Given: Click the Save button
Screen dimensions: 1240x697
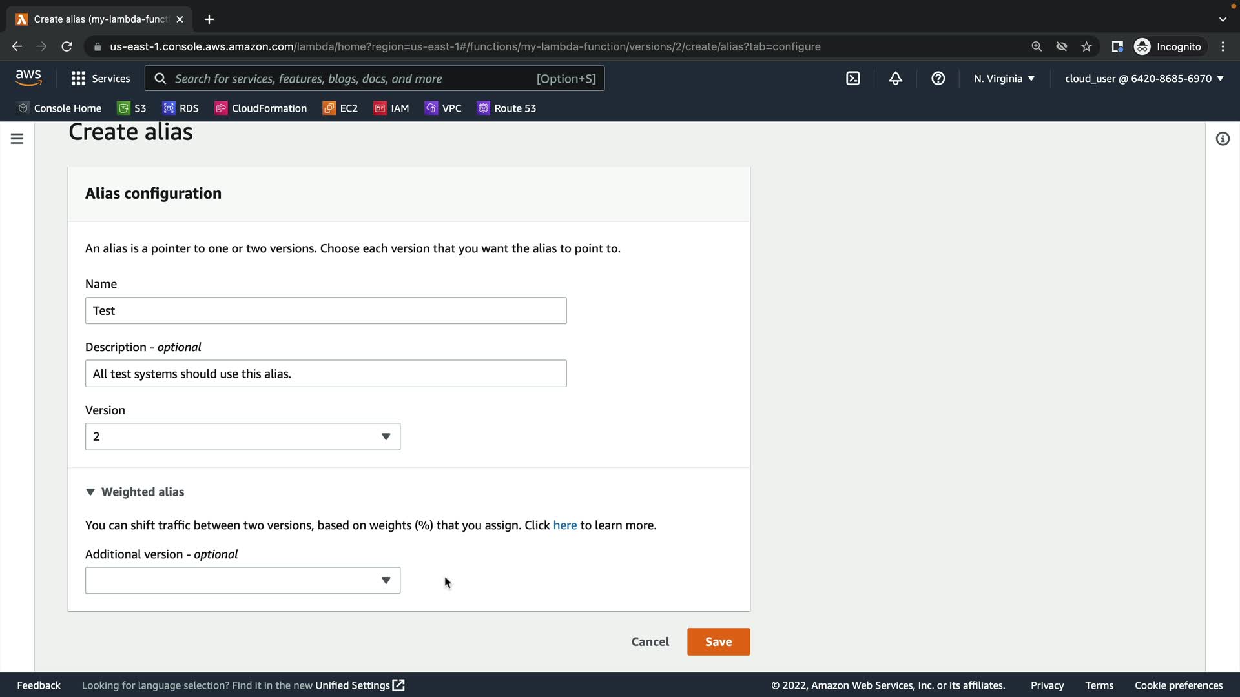Looking at the screenshot, I should [x=718, y=642].
